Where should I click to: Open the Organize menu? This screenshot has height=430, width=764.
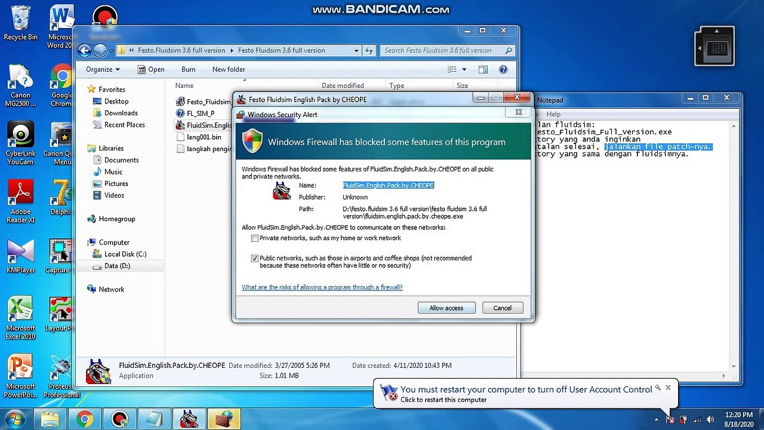pyautogui.click(x=103, y=69)
